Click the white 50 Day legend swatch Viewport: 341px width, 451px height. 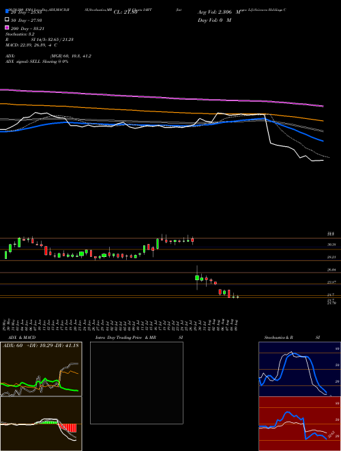pyautogui.click(x=7, y=20)
